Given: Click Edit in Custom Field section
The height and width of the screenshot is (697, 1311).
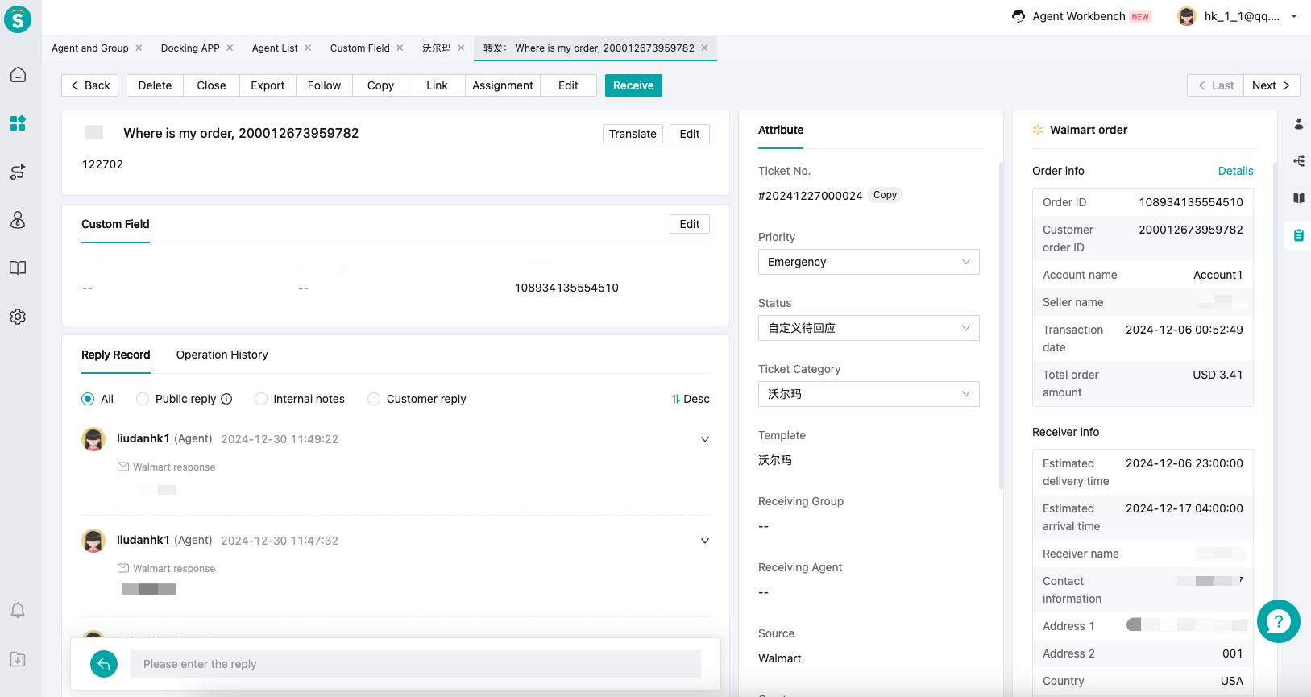Looking at the screenshot, I should pos(690,224).
